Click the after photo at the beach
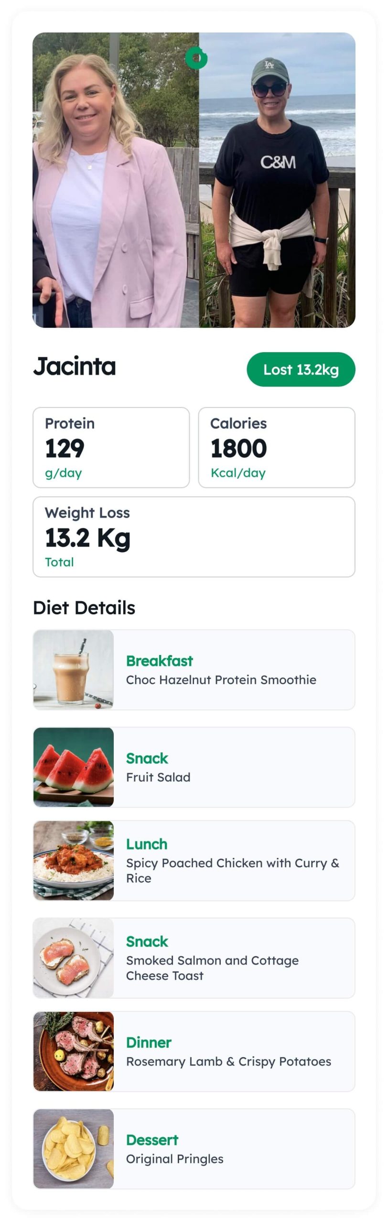Image resolution: width=388 pixels, height=1223 pixels. 277,180
